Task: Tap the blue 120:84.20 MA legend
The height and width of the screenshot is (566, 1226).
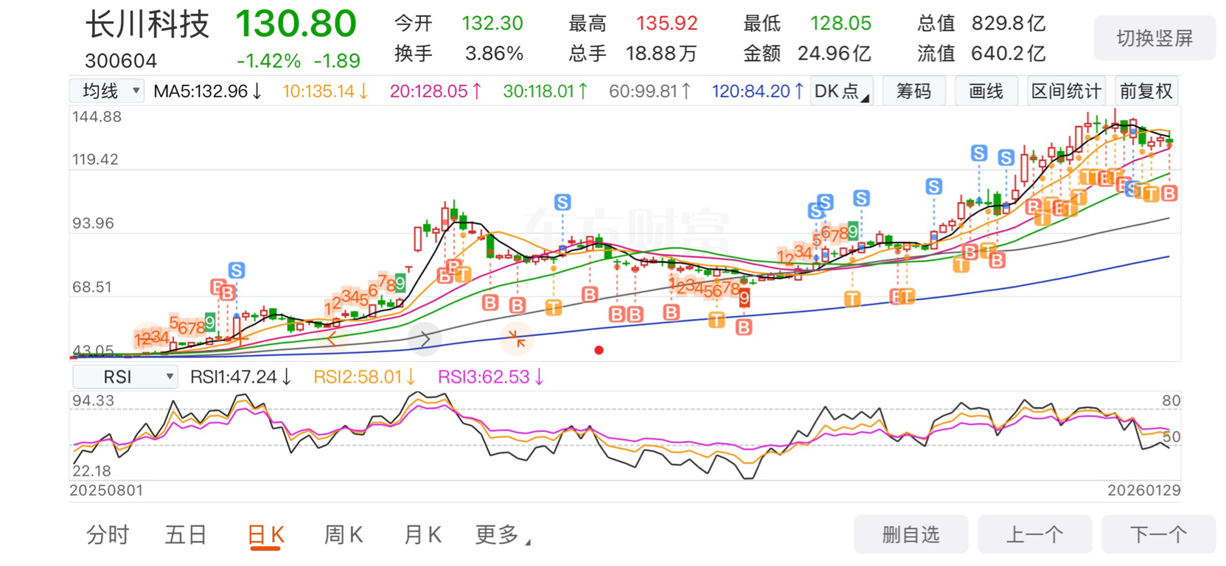Action: click(x=757, y=91)
